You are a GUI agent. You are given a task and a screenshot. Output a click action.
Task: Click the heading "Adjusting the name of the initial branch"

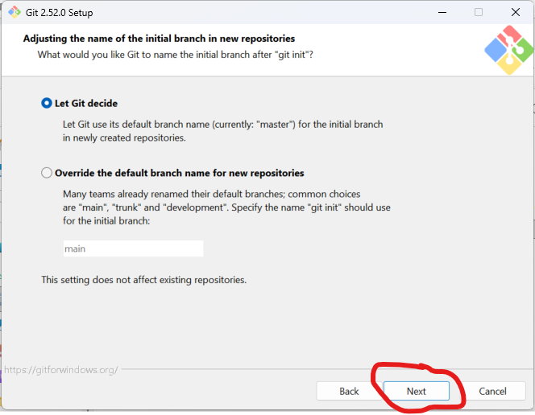click(159, 39)
